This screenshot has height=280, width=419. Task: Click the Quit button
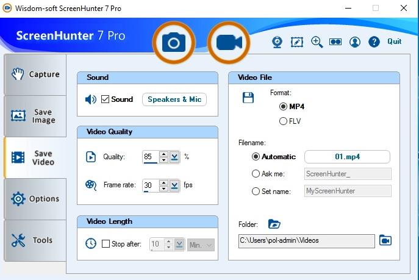394,41
